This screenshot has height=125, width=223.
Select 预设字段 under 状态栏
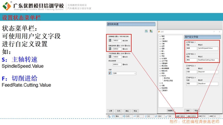tap(167, 78)
